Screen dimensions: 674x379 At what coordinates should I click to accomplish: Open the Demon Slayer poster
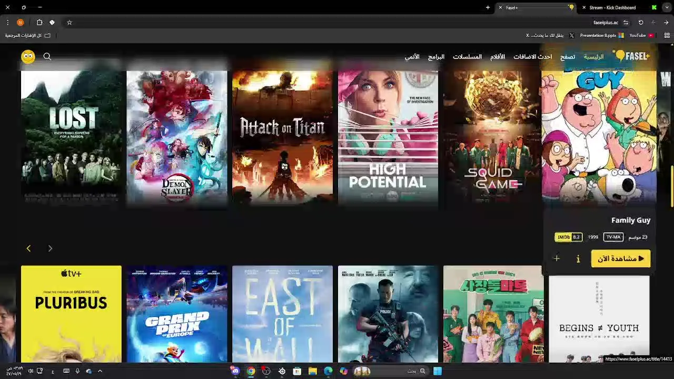177,137
